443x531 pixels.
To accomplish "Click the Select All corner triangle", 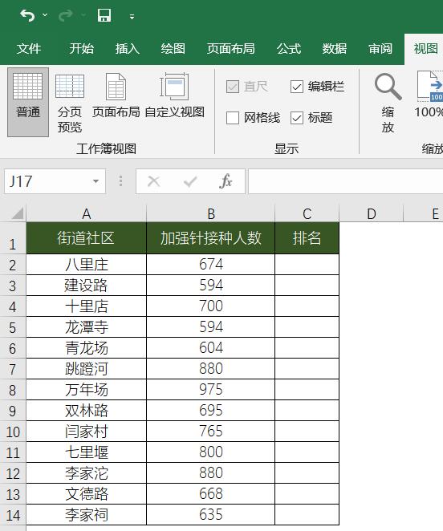I will (x=18, y=213).
